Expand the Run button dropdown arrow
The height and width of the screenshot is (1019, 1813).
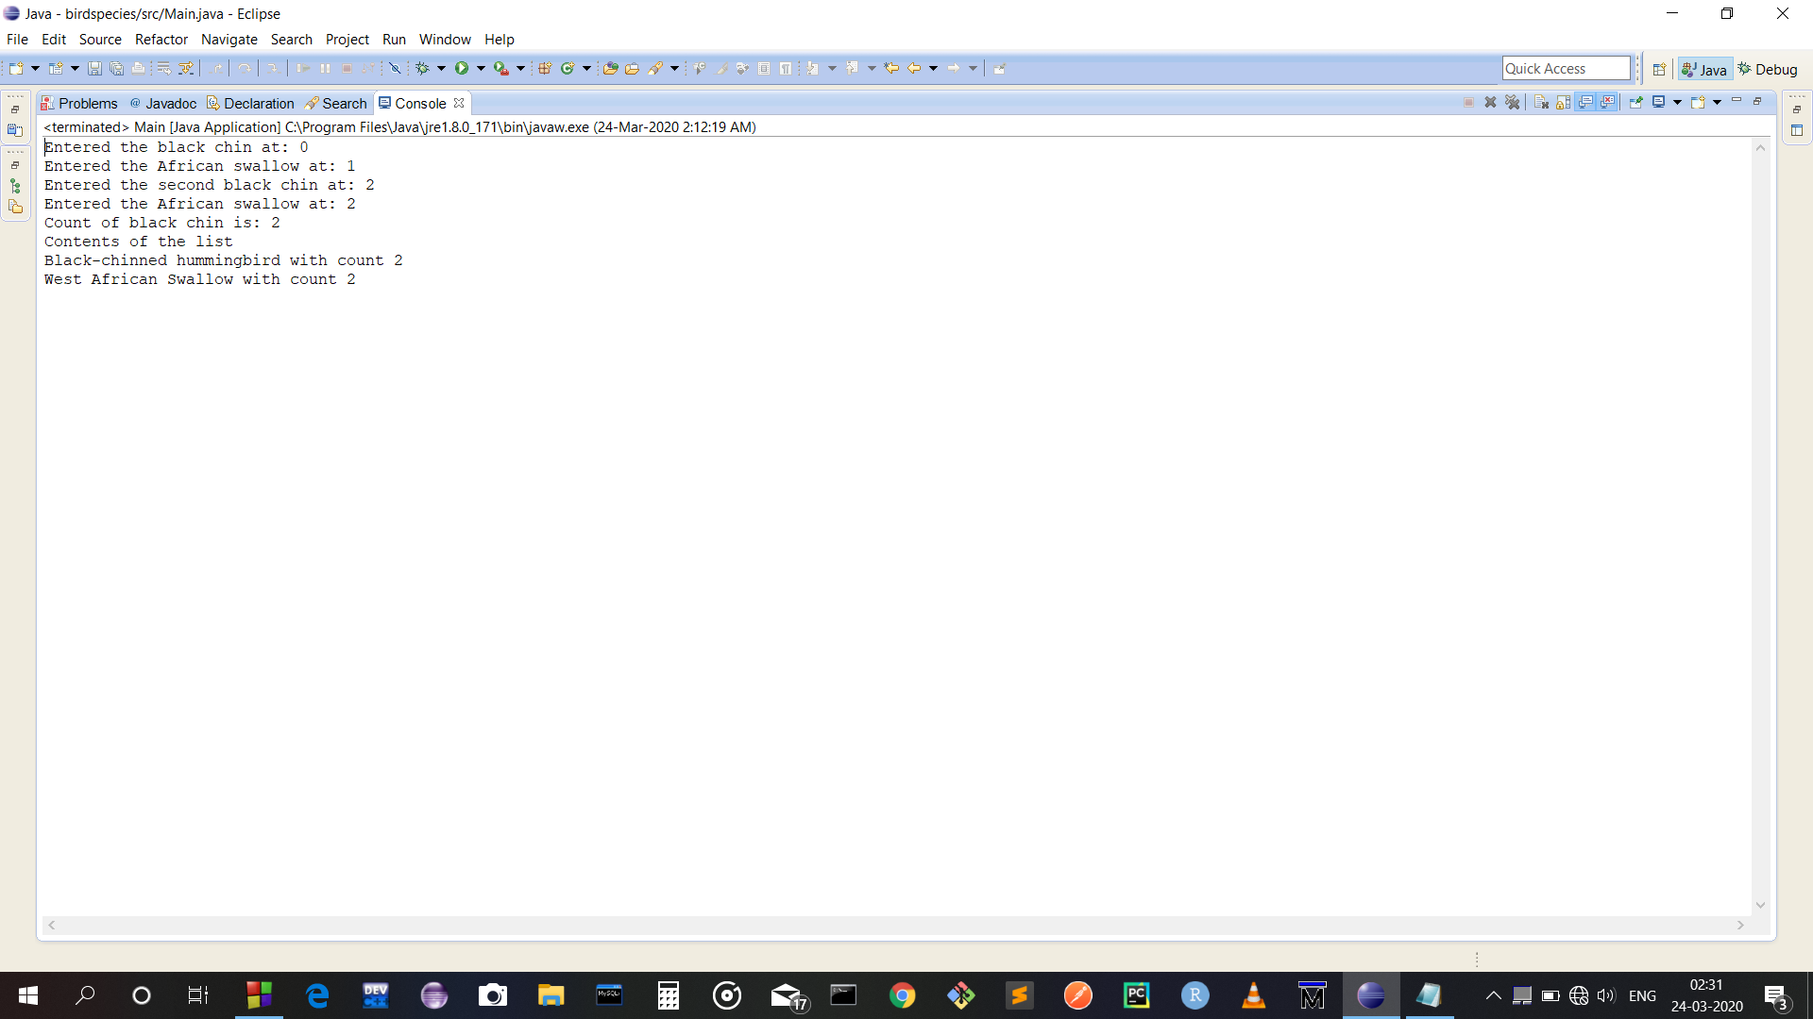[x=481, y=68]
